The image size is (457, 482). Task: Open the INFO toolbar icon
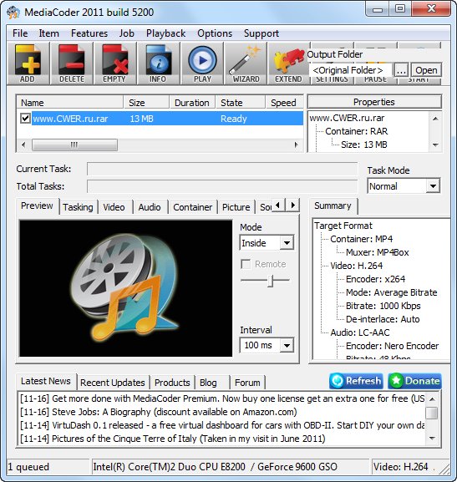tap(158, 63)
